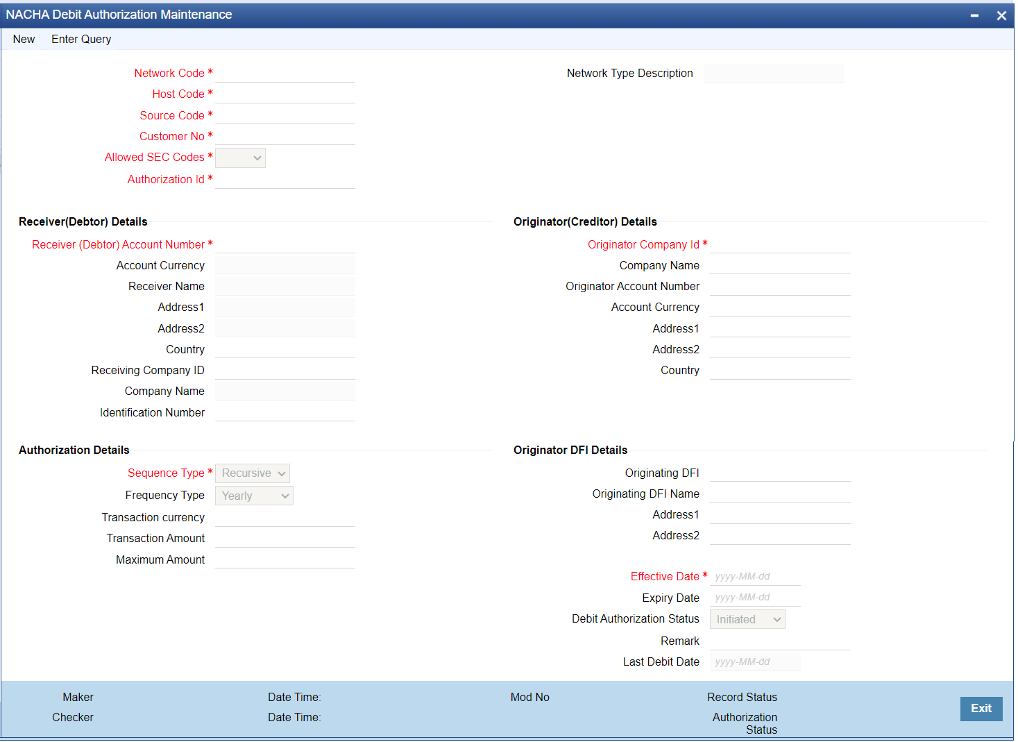Click the originator Address2 field
Image resolution: width=1018 pixels, height=742 pixels.
coord(780,349)
